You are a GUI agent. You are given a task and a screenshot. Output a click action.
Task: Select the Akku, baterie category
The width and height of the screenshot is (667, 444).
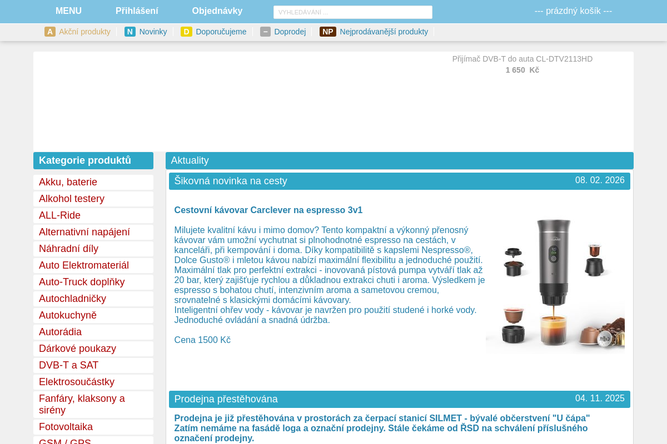tap(68, 182)
